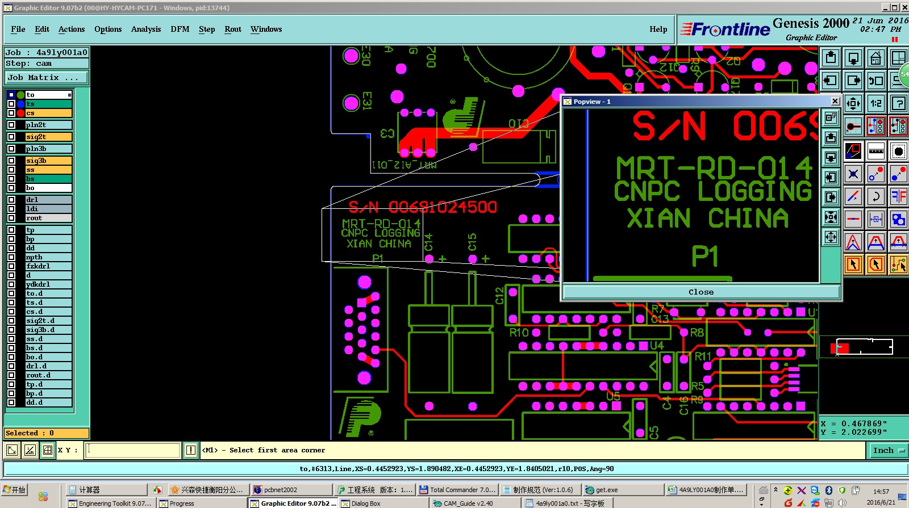
Task: Click the red color dot of 'cs' layer
Action: 20,113
